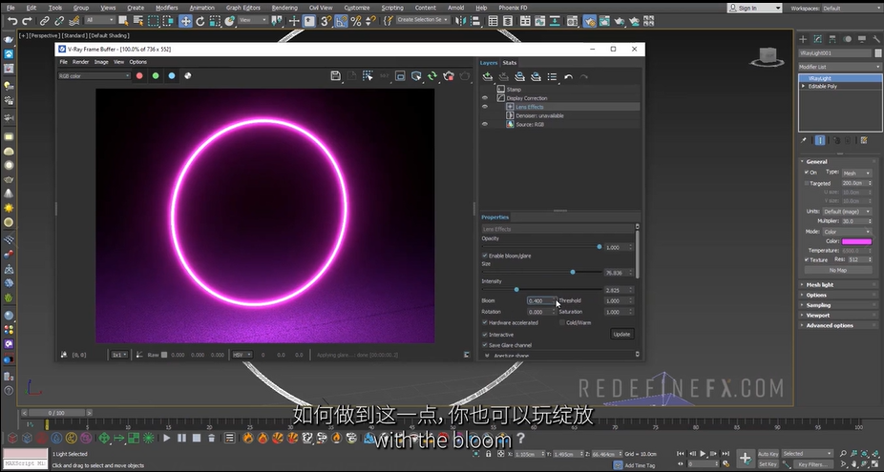Image resolution: width=884 pixels, height=472 pixels.
Task: Open Options menu in V-Ray Frame Buffer
Action: 138,62
